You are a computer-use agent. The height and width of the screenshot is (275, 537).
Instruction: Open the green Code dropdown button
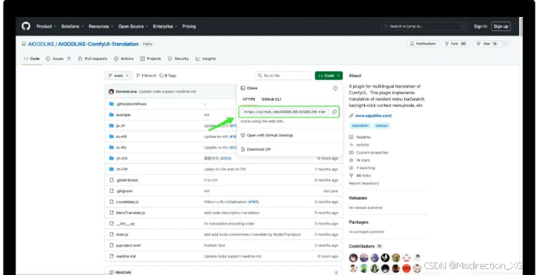[x=329, y=76]
